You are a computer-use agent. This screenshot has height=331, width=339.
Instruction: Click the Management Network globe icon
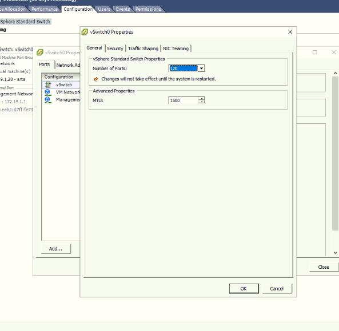tap(48, 100)
